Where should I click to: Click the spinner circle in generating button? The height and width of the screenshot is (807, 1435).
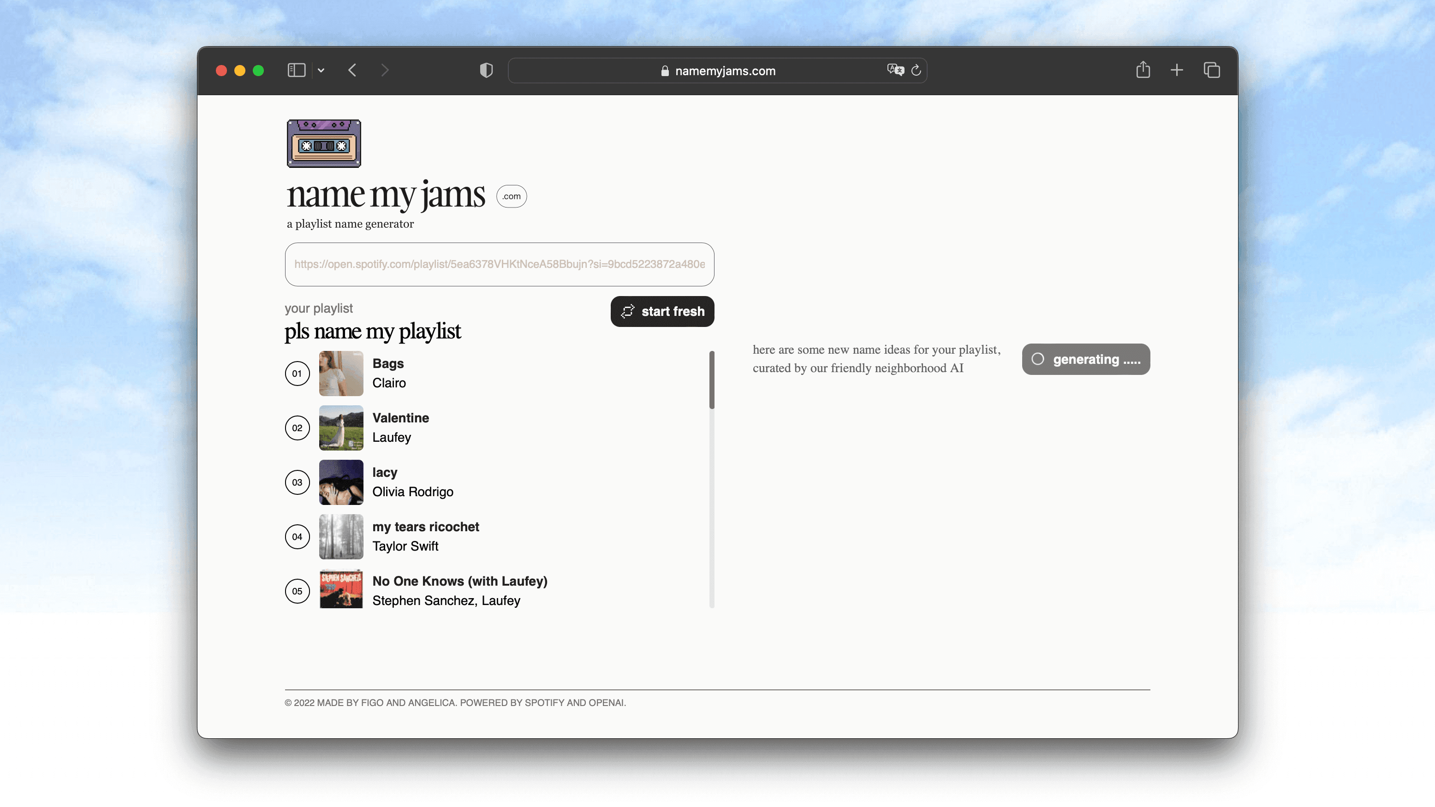tap(1037, 359)
